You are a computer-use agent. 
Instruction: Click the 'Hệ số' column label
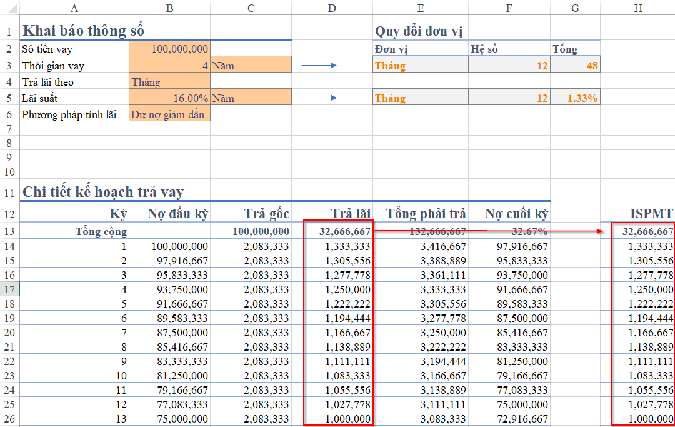484,49
